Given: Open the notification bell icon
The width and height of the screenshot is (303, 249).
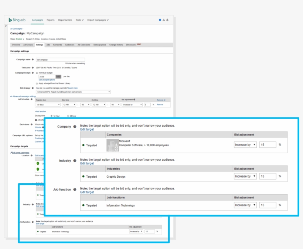Looking at the screenshot, I should coord(167,20).
